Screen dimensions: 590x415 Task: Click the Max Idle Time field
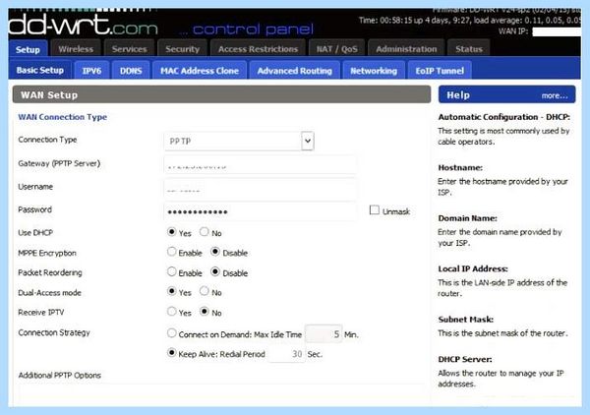[324, 333]
